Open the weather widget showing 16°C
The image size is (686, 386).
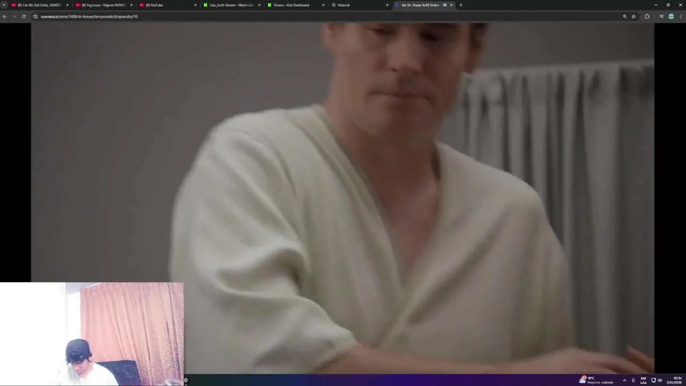tap(596, 380)
